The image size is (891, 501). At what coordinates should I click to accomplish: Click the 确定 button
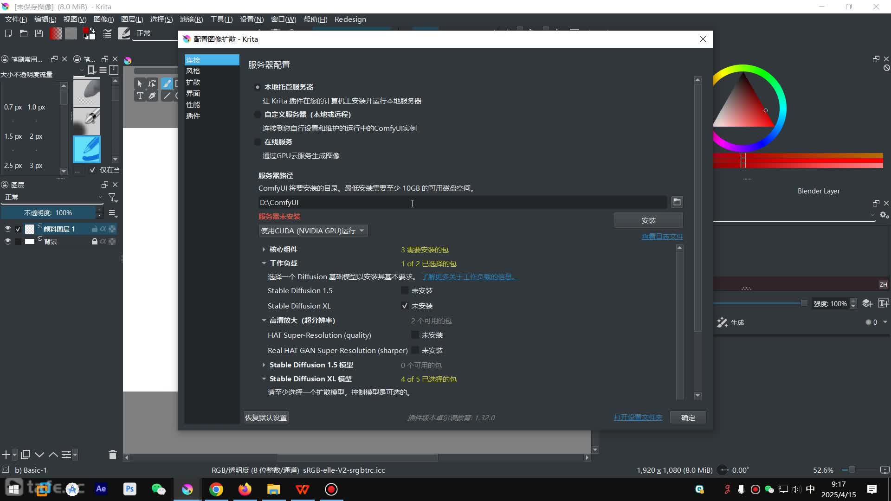[688, 417]
